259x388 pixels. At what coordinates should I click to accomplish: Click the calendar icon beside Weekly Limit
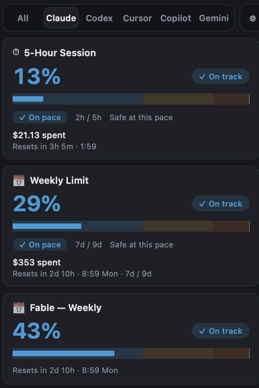(19, 181)
